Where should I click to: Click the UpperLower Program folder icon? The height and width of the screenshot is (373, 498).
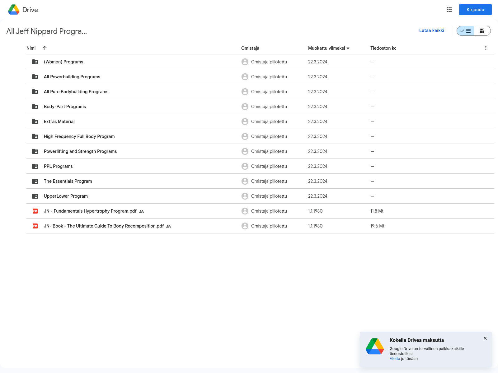pos(35,196)
